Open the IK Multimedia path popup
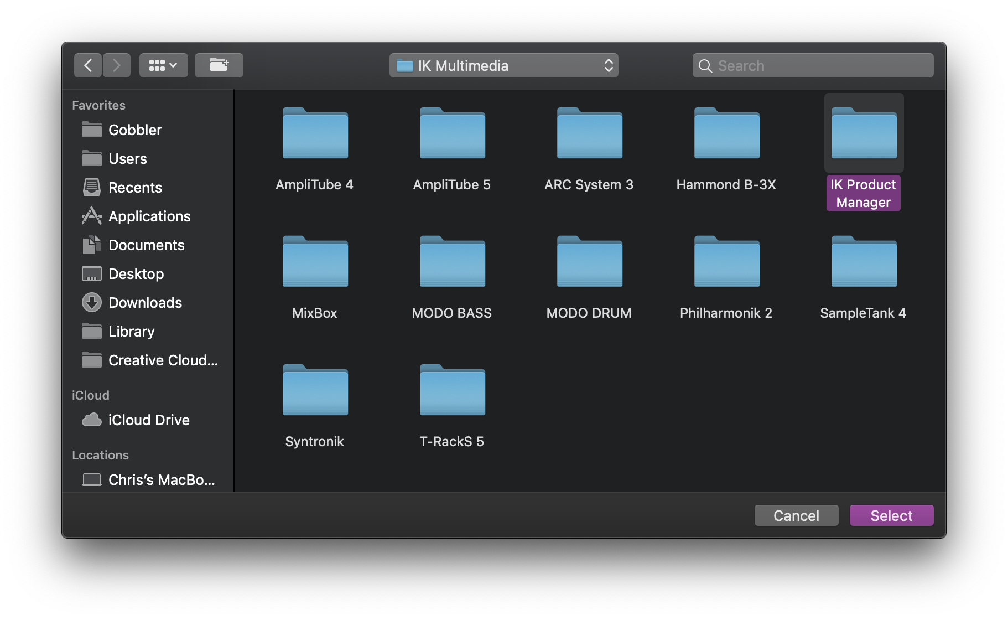Screen dimensions: 1008x620 coord(504,65)
